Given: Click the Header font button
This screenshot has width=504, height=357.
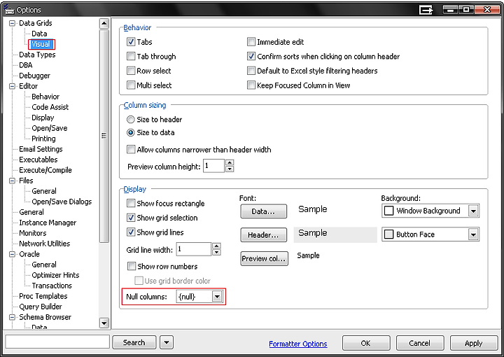Looking at the screenshot, I should tap(264, 235).
